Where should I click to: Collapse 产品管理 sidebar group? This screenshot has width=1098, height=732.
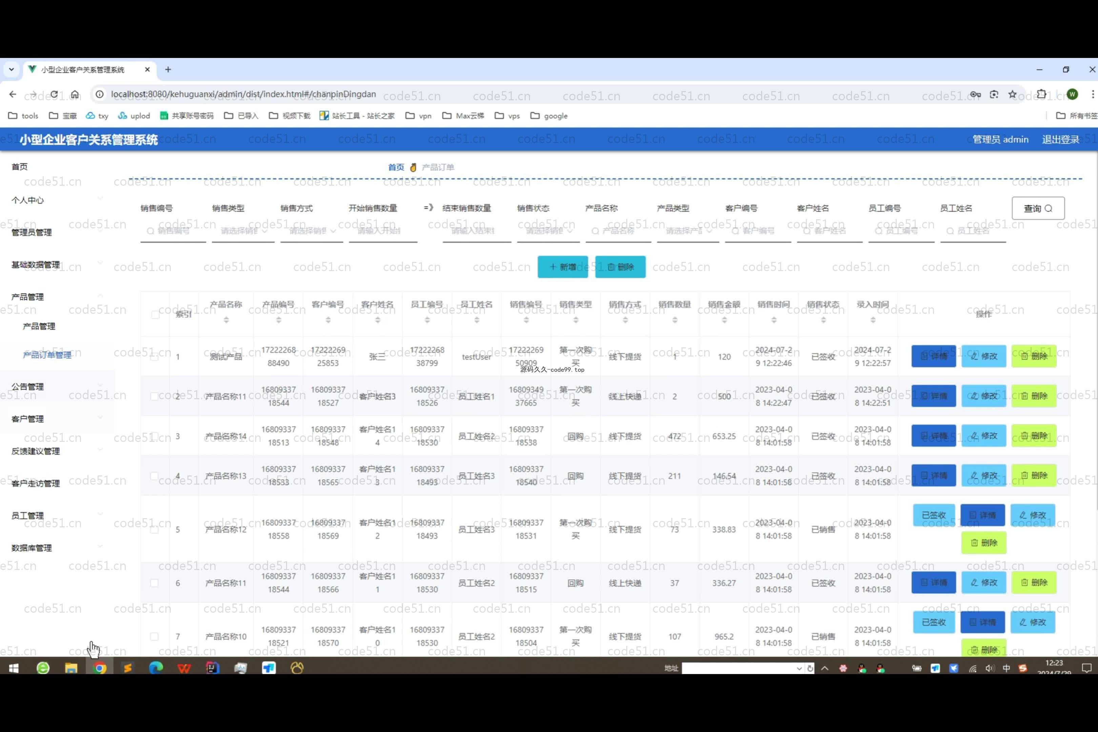tap(57, 297)
